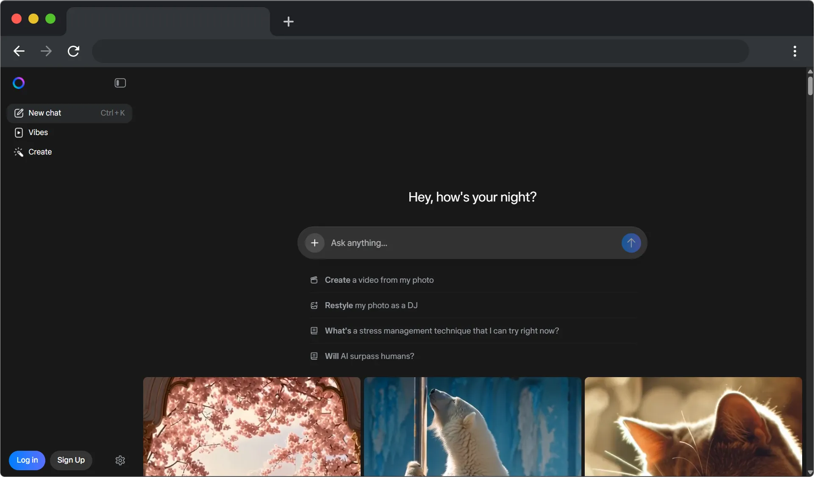Image resolution: width=814 pixels, height=477 pixels.
Task: Click the address bar
Action: click(421, 51)
